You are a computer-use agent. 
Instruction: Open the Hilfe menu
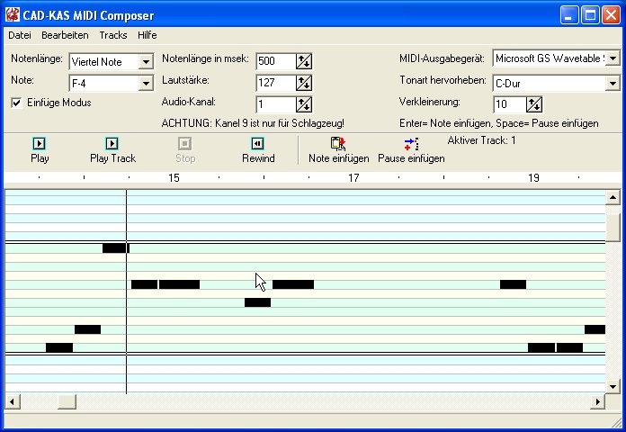coord(147,35)
